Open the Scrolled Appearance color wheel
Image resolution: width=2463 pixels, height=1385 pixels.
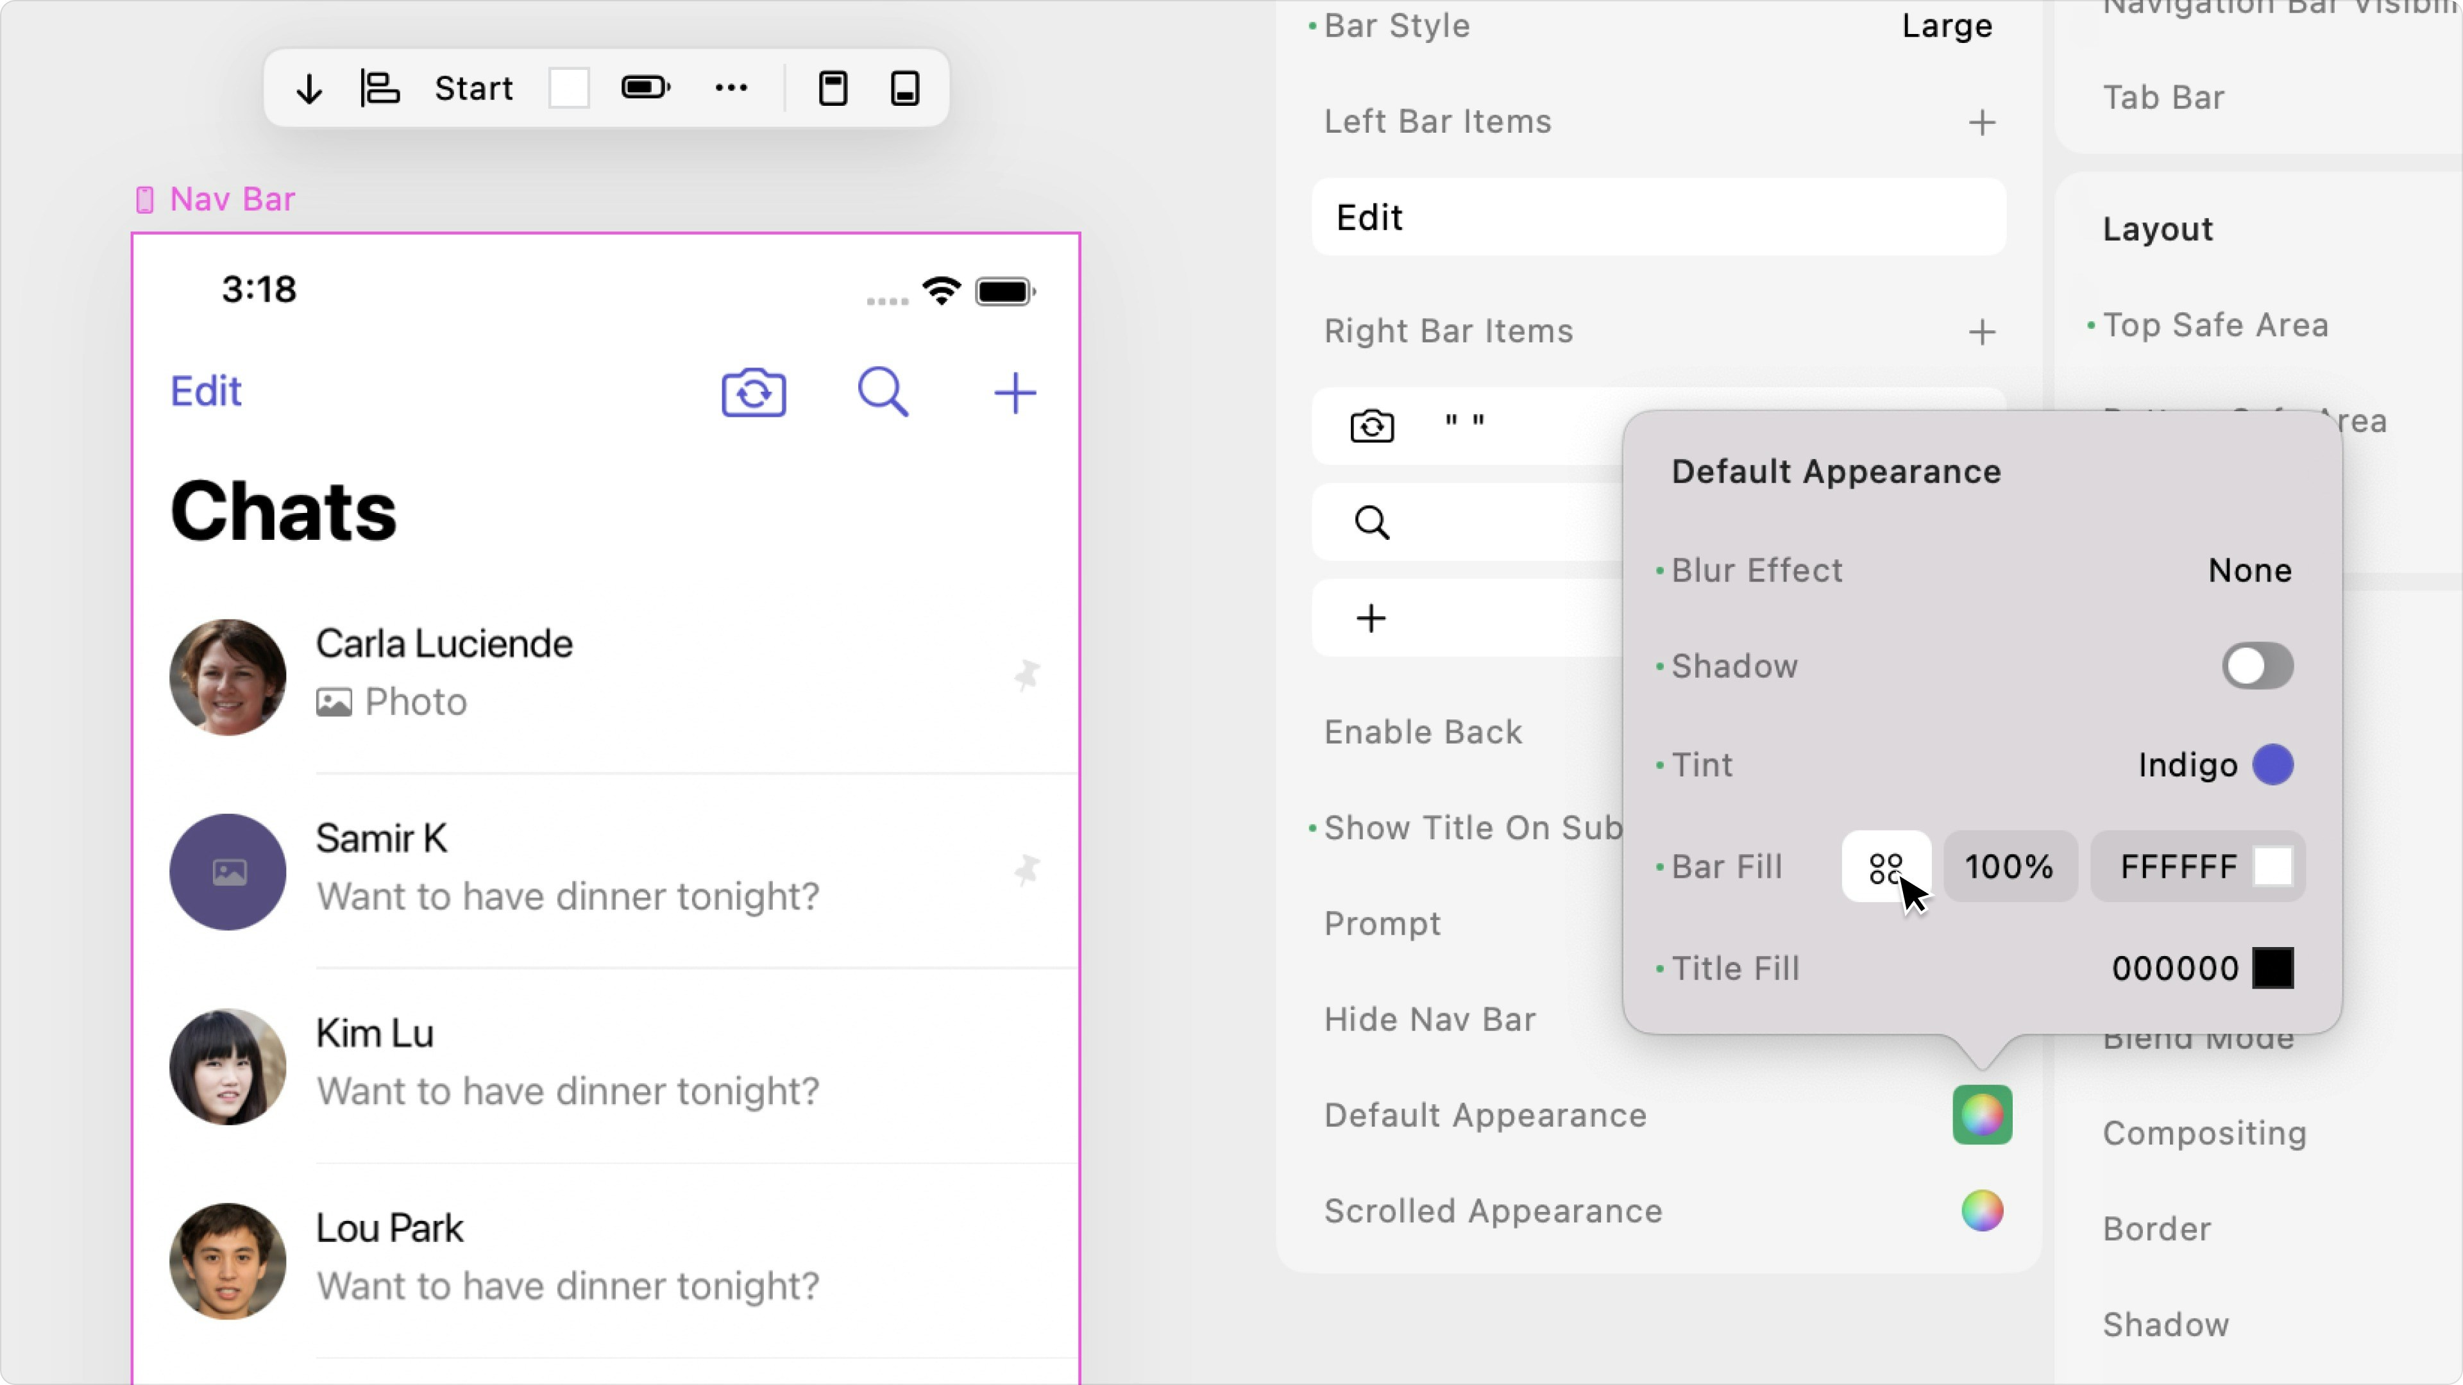pyautogui.click(x=1982, y=1211)
